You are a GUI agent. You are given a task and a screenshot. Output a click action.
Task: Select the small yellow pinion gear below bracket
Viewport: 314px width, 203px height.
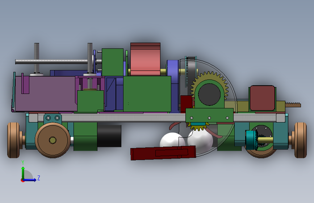pyautogui.click(x=198, y=127)
